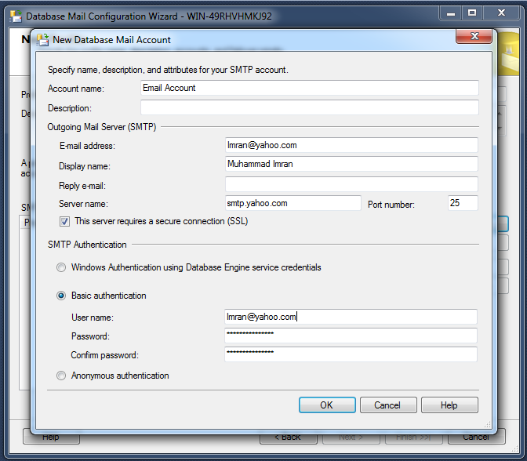Click the Confirm password field

pyautogui.click(x=351, y=354)
